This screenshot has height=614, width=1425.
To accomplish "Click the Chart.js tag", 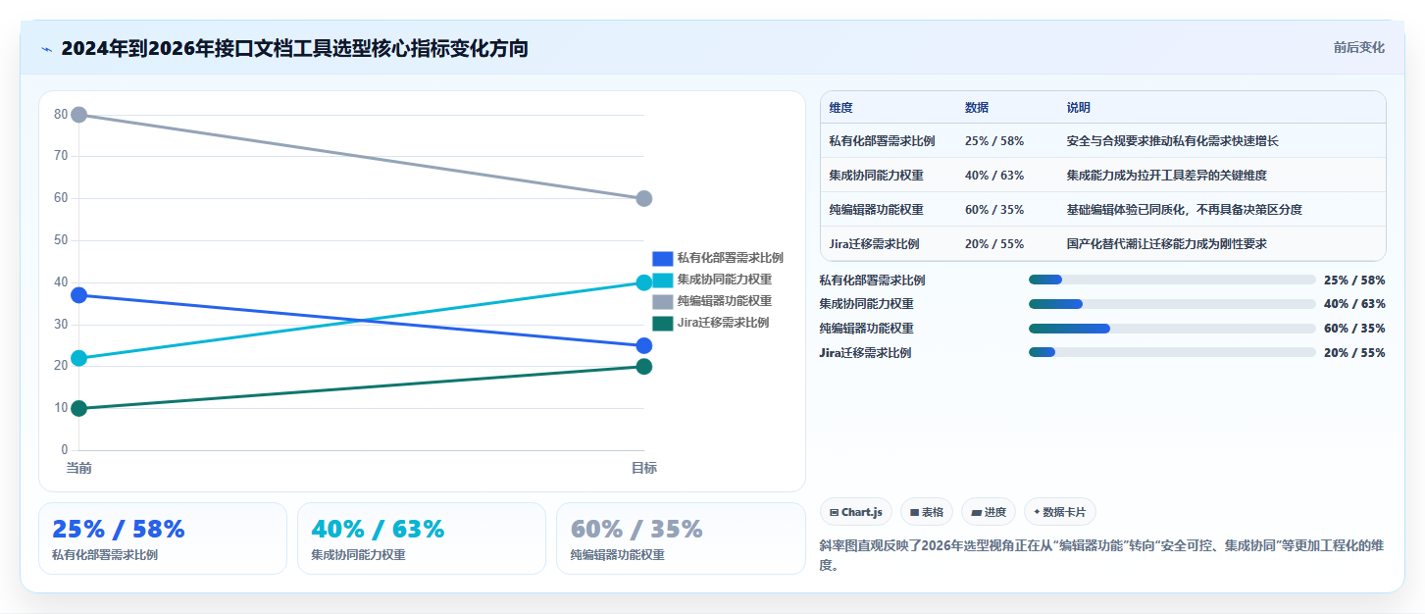I will [856, 512].
